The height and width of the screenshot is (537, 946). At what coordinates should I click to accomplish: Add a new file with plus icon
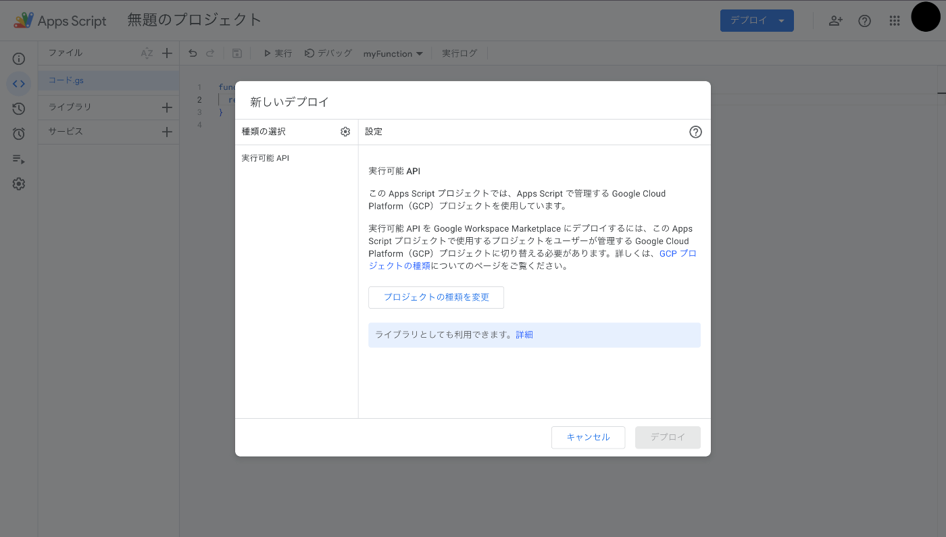click(x=167, y=53)
